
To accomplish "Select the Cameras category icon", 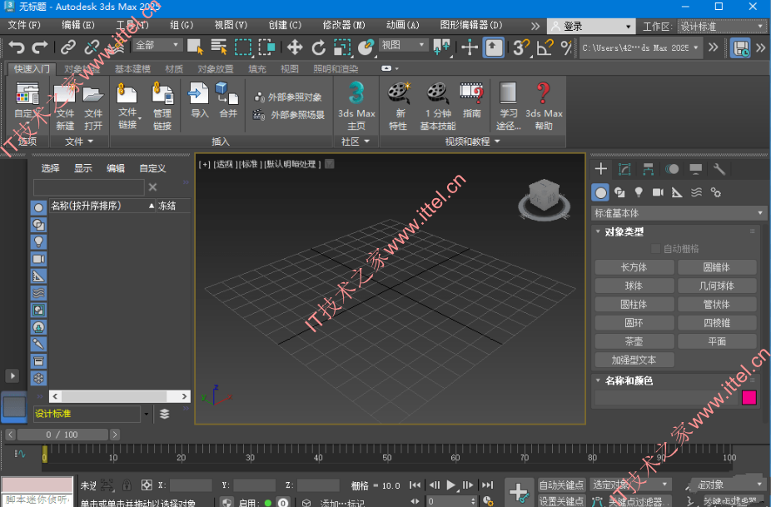I will tap(658, 192).
